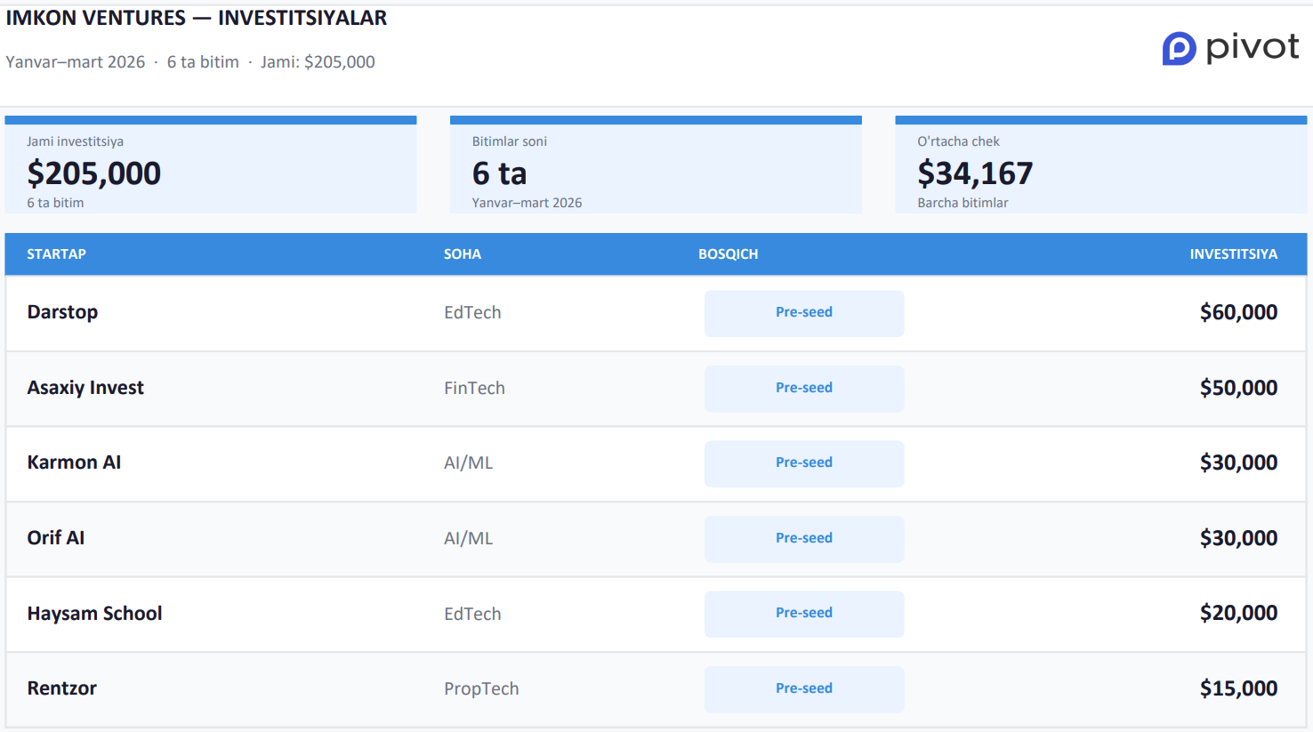
Task: Click the Pre-seed badge for Asaxiy Invest
Action: [x=803, y=389]
